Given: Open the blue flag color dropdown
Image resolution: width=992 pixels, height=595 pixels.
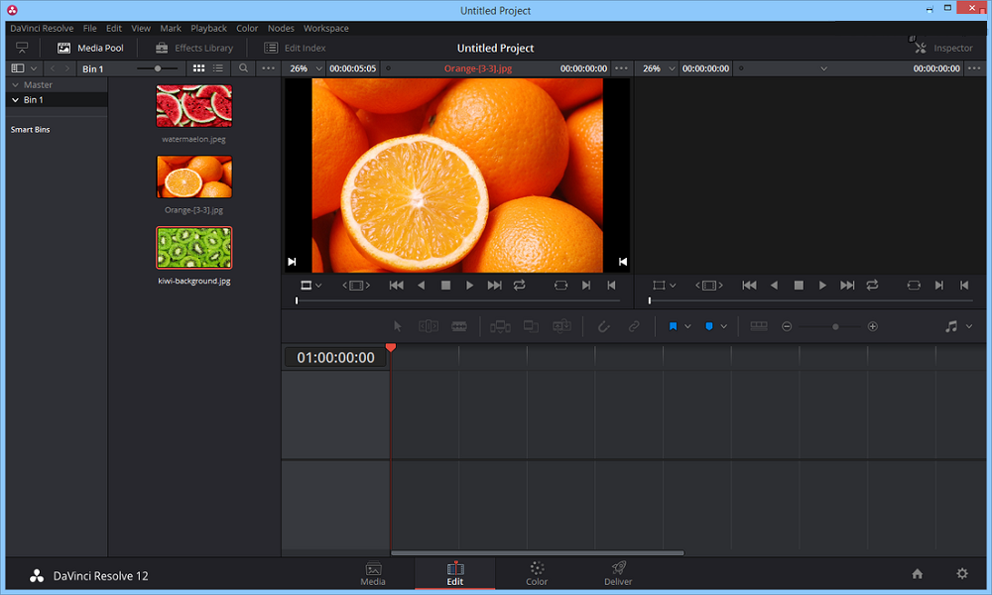Looking at the screenshot, I should pyautogui.click(x=687, y=326).
